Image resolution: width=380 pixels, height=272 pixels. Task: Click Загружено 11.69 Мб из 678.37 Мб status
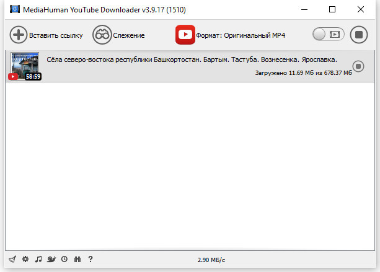click(x=303, y=73)
